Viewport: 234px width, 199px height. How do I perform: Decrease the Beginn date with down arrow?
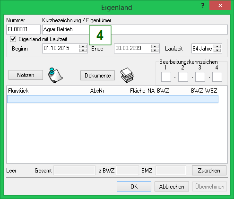(83, 50)
